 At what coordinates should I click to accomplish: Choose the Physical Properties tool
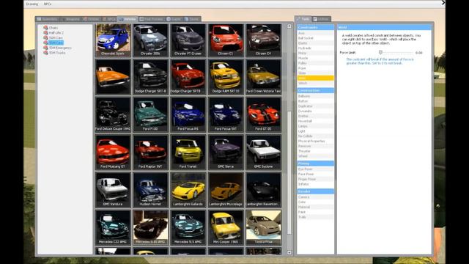[315, 142]
